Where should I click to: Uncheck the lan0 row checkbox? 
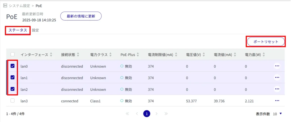click(13, 66)
